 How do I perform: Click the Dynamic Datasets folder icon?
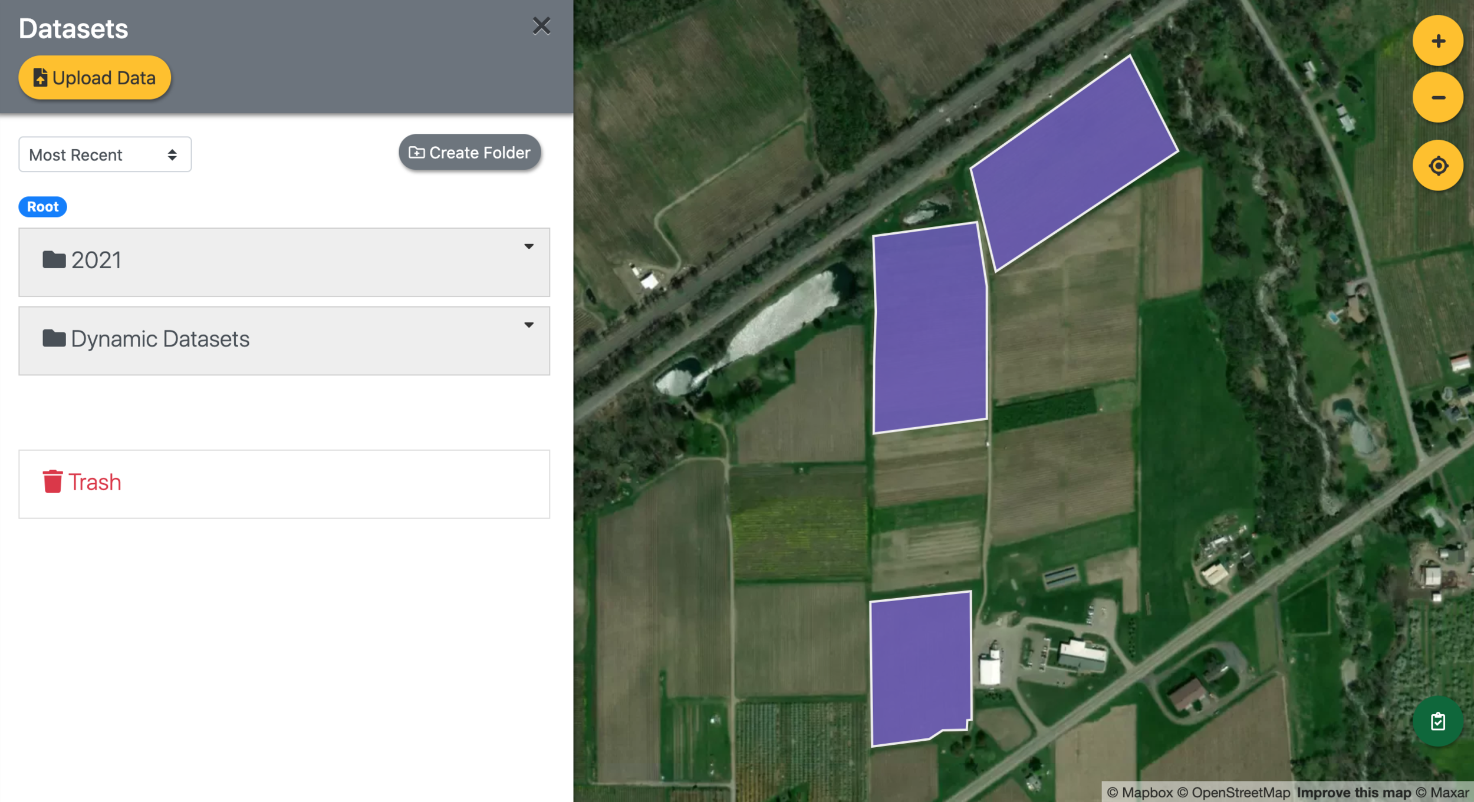click(54, 339)
